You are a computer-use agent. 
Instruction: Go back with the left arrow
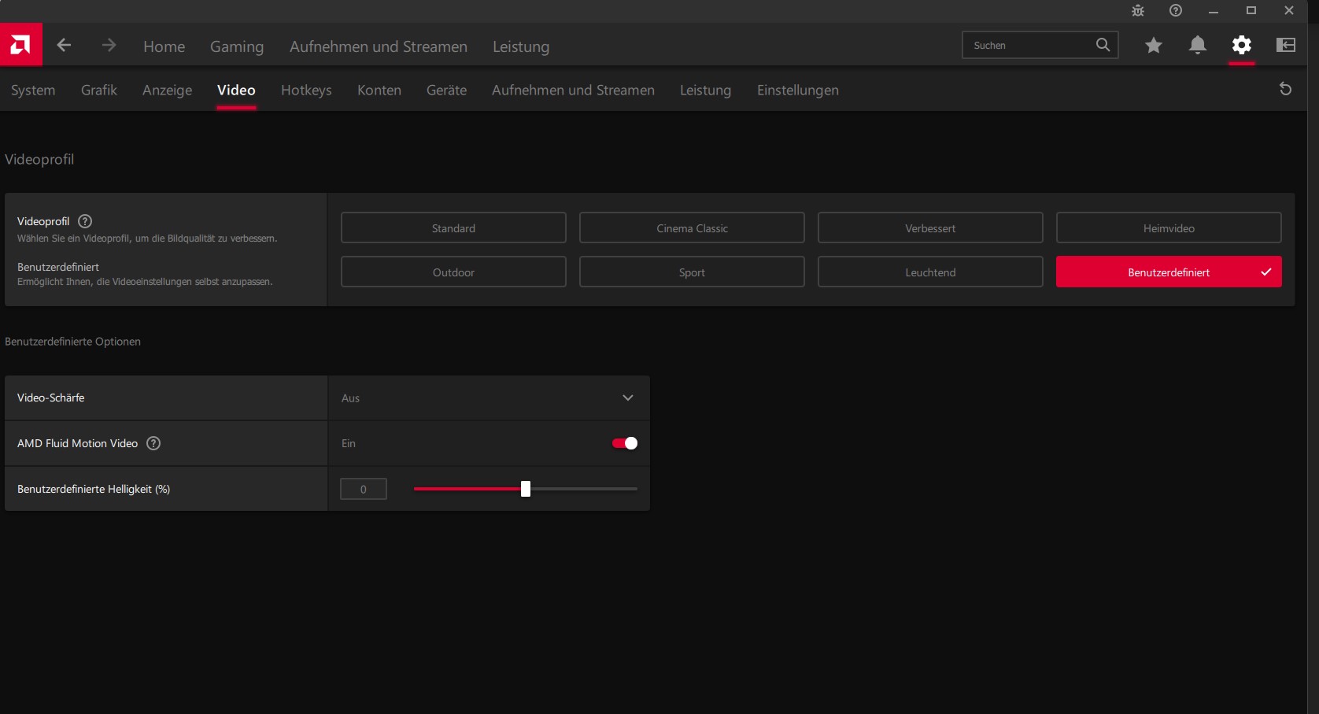click(65, 46)
